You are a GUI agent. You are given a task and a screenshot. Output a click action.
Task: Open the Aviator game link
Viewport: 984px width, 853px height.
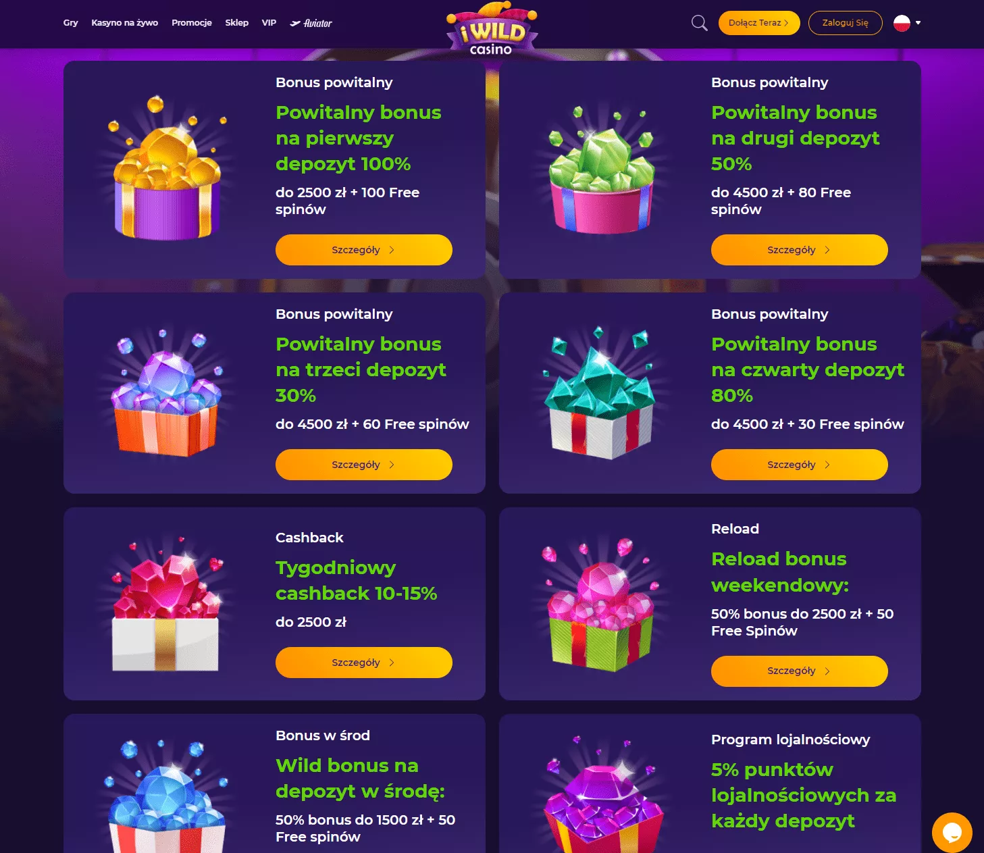(311, 23)
